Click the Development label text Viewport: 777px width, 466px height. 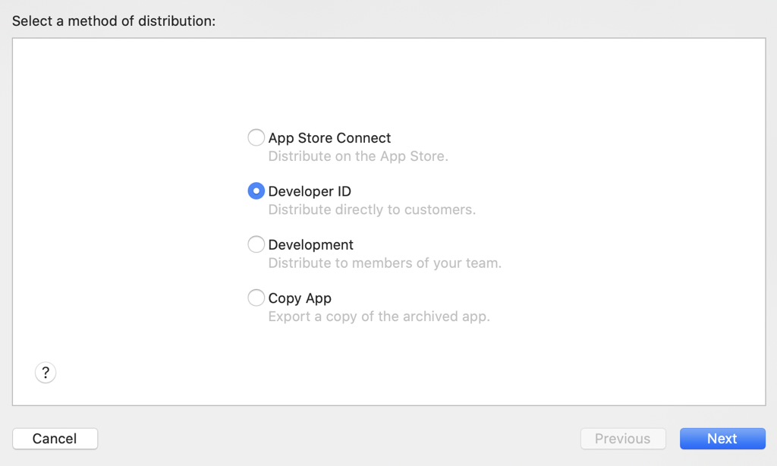[311, 244]
